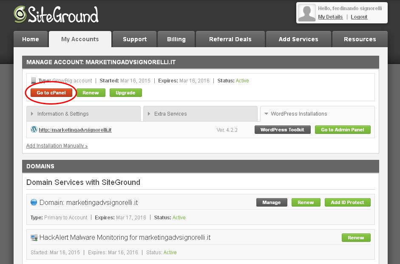The width and height of the screenshot is (400, 264).
Task: Click the WordPress icon beside marketingadvsignorelli.it link
Action: click(34, 129)
